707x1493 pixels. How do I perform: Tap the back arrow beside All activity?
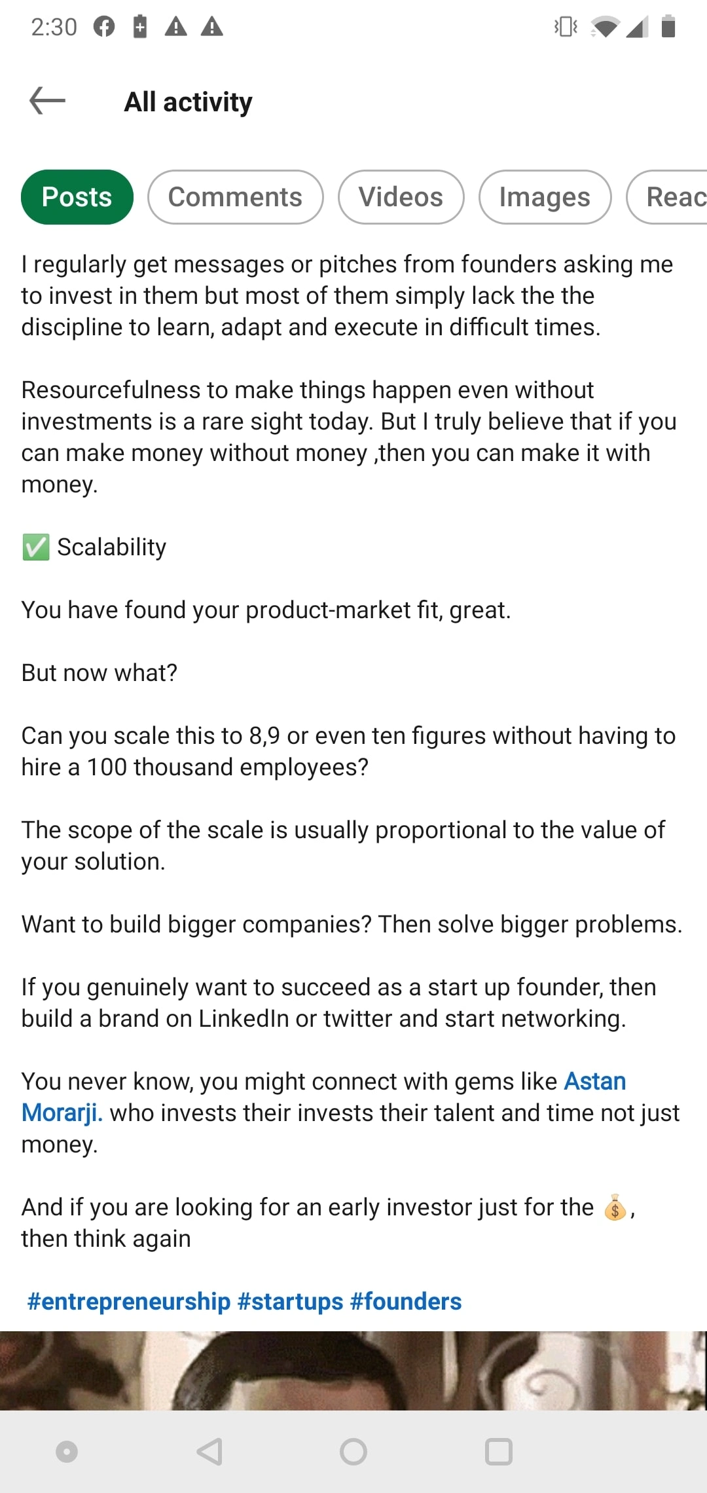coord(48,100)
